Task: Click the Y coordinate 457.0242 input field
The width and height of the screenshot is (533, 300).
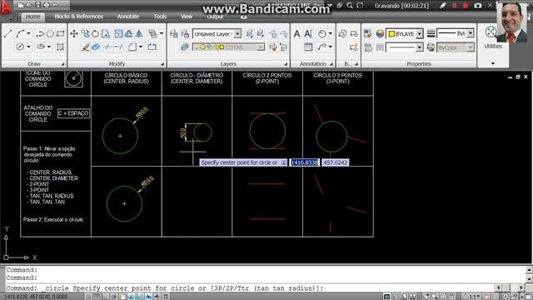Action: (335, 162)
